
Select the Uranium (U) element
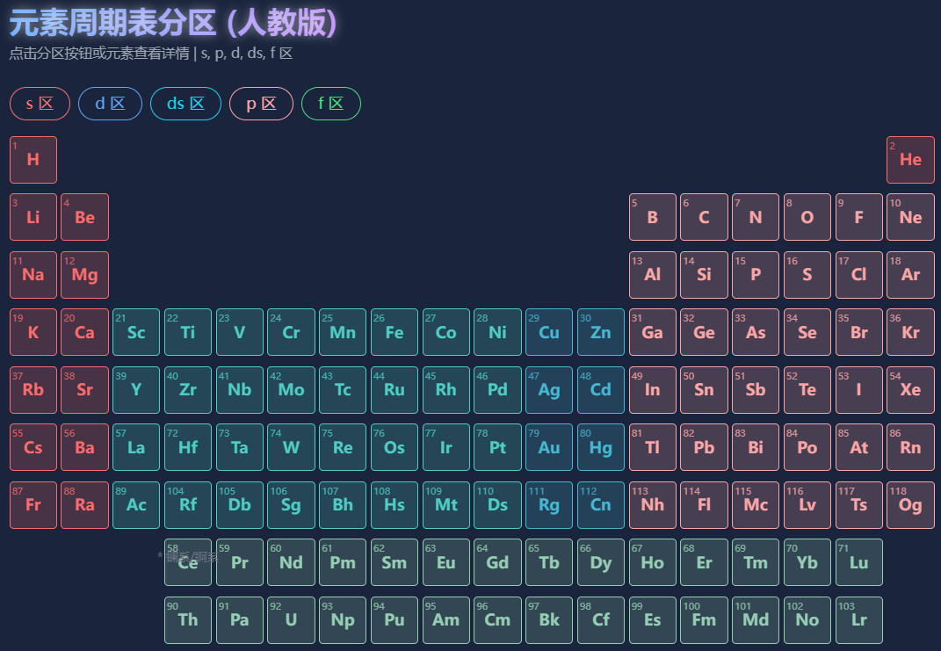coord(291,619)
